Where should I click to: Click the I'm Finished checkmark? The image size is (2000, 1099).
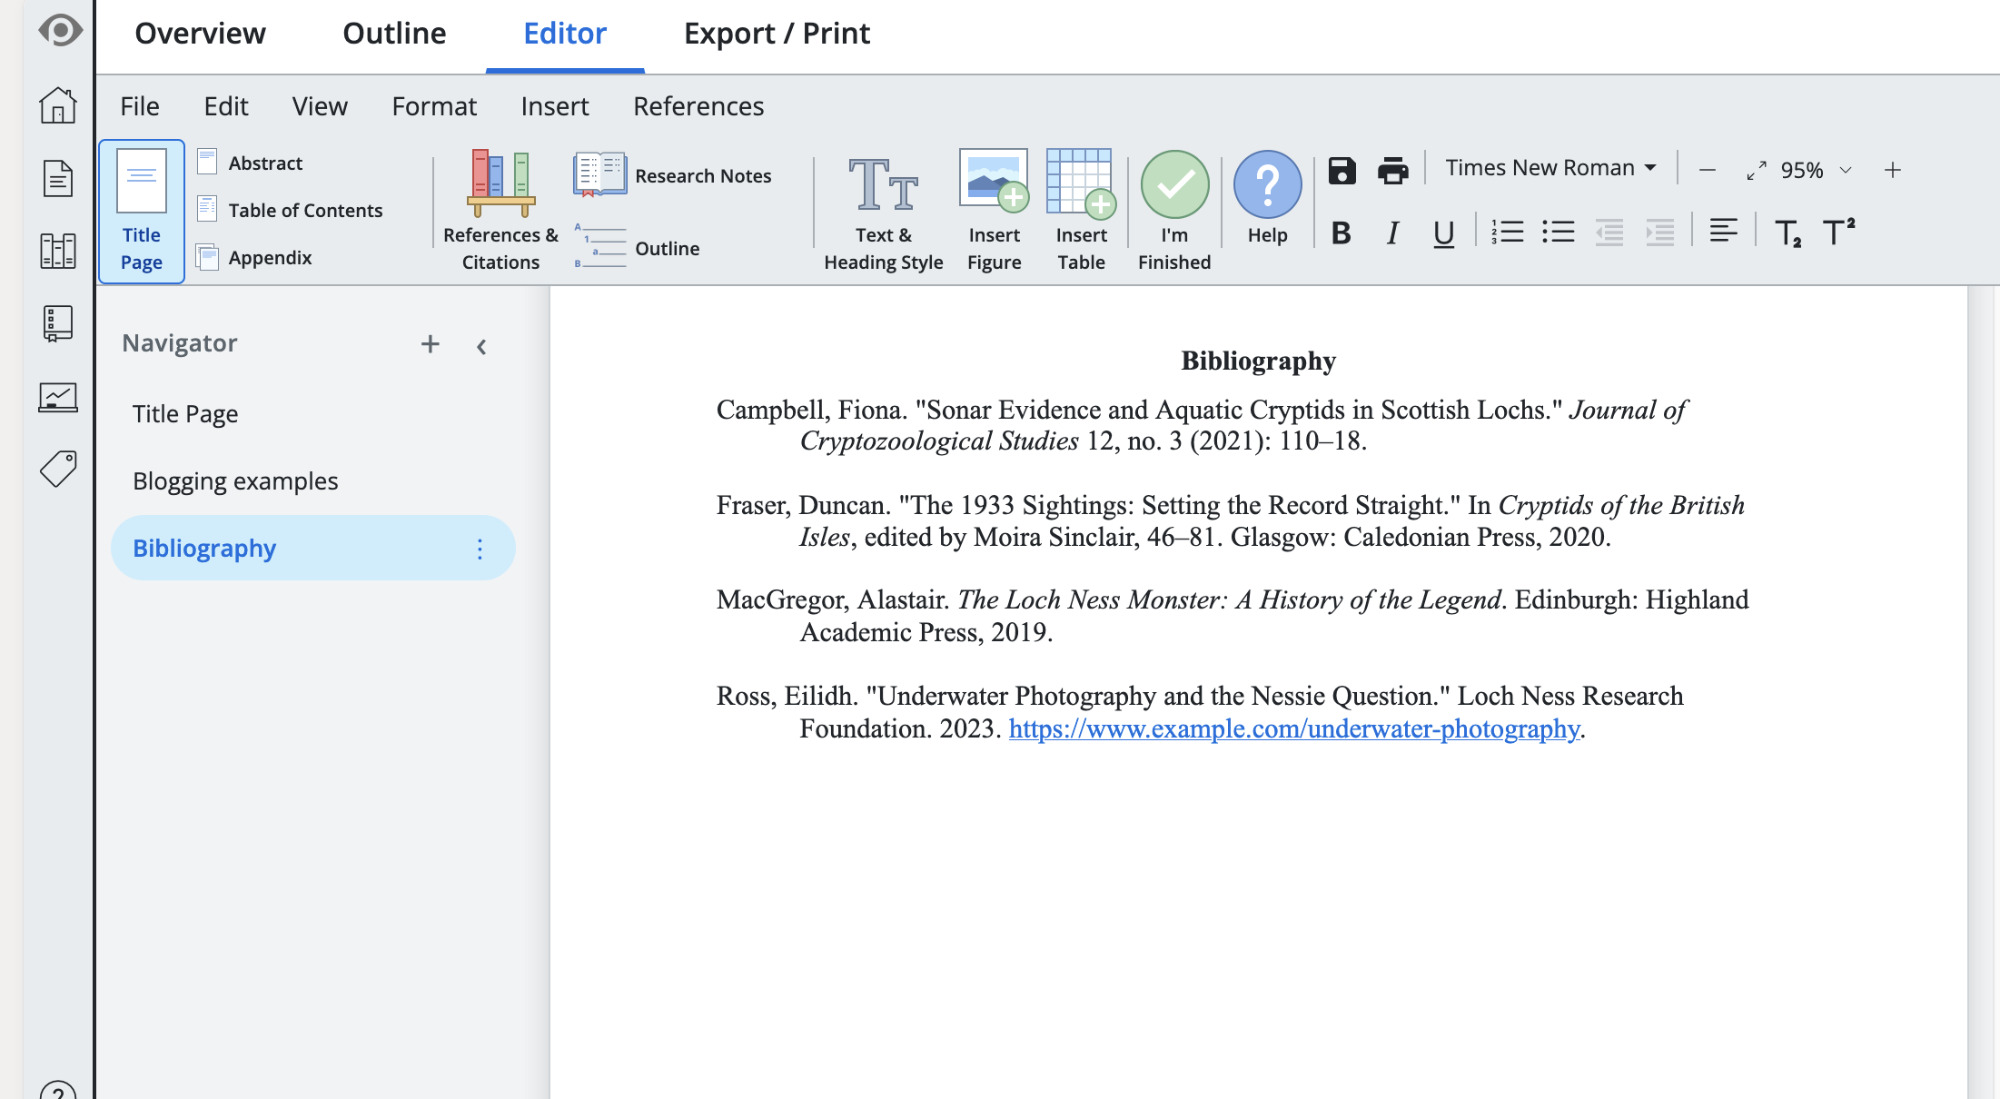coord(1174,212)
